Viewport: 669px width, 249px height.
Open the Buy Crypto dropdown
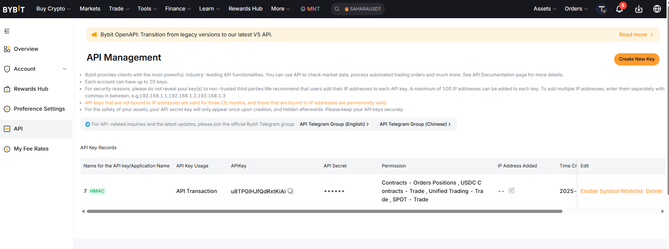pyautogui.click(x=53, y=9)
